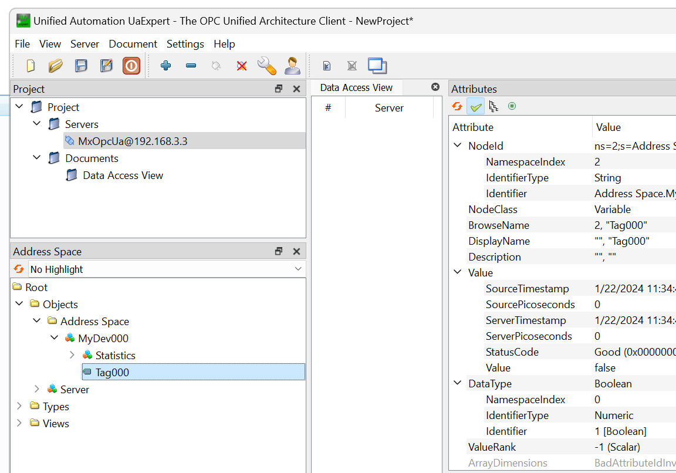Open the Settings menu

pyautogui.click(x=185, y=44)
